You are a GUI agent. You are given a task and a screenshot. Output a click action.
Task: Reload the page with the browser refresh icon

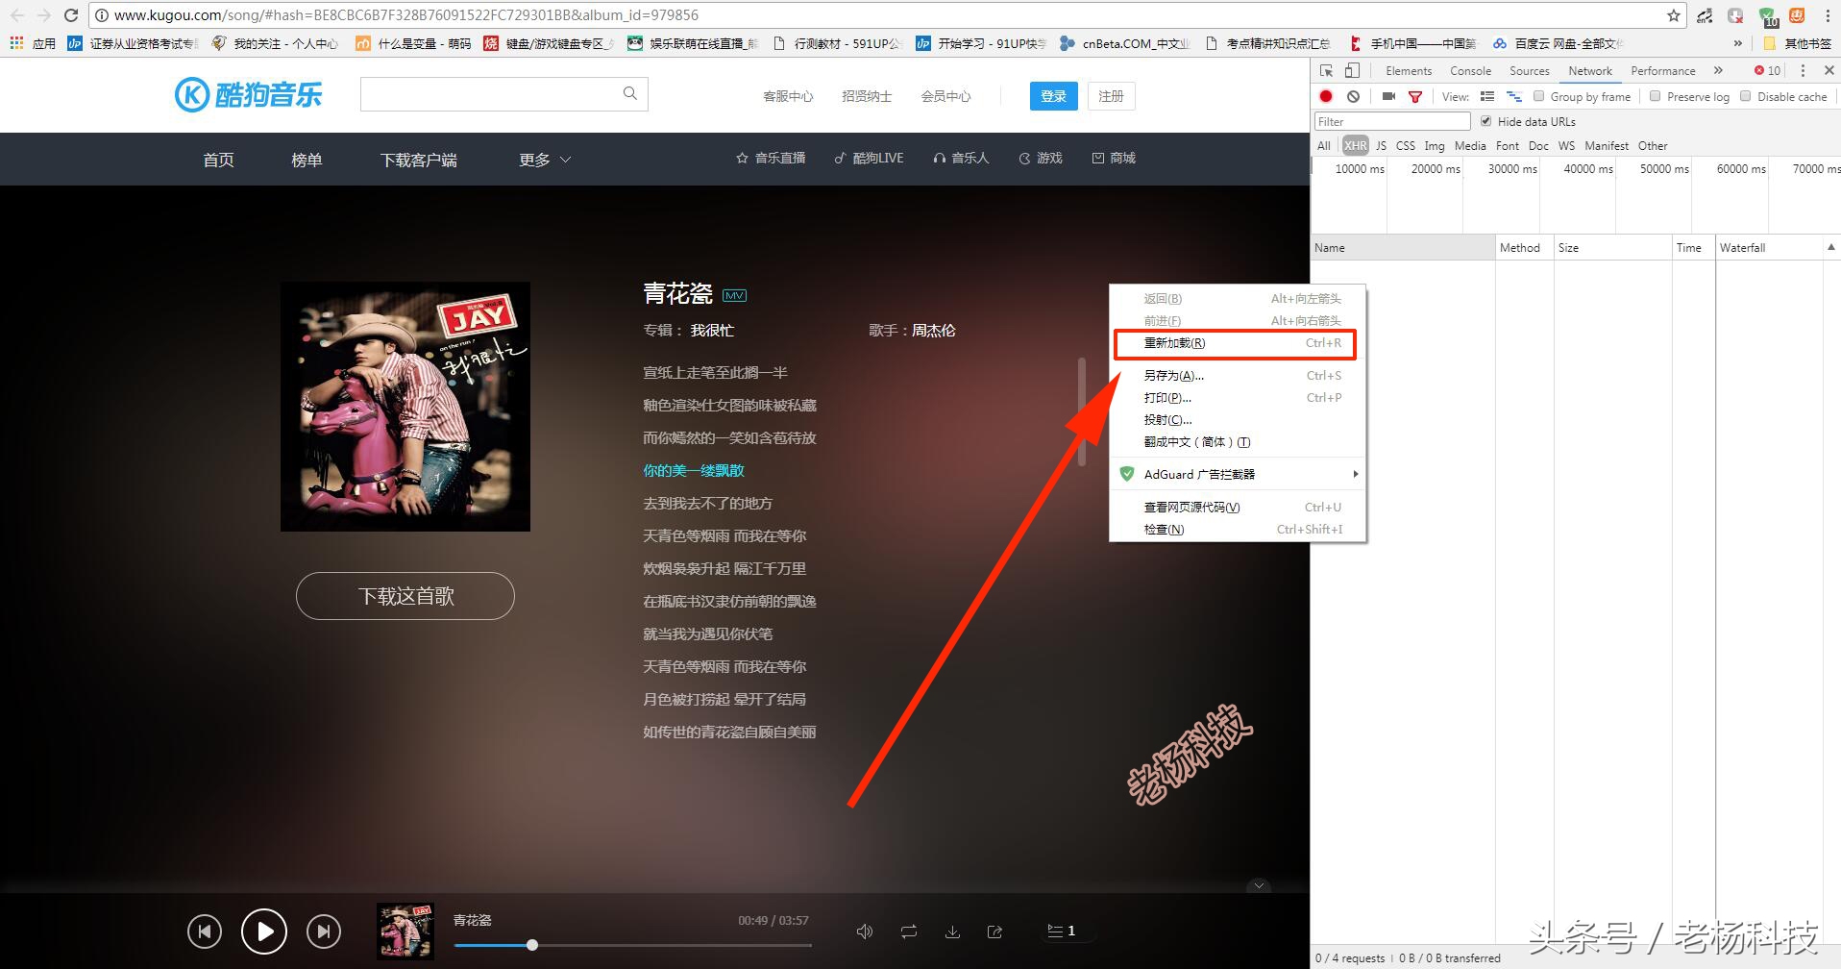click(71, 15)
